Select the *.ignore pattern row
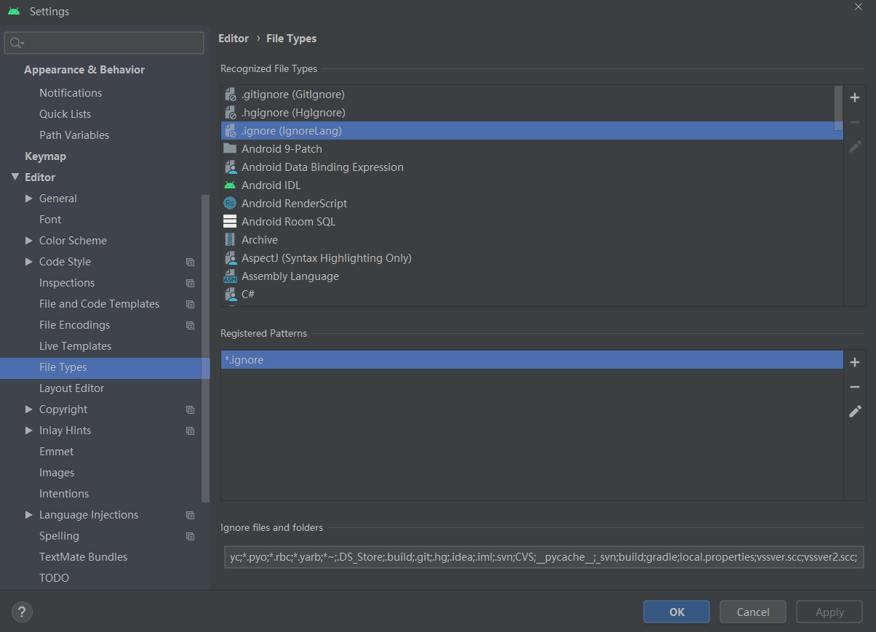Viewport: 876px width, 632px height. tap(532, 360)
